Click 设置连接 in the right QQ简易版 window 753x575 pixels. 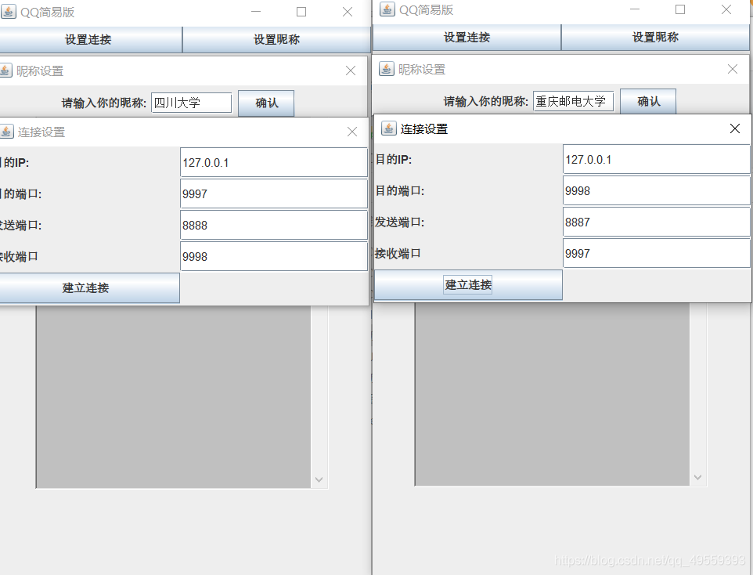pos(467,37)
